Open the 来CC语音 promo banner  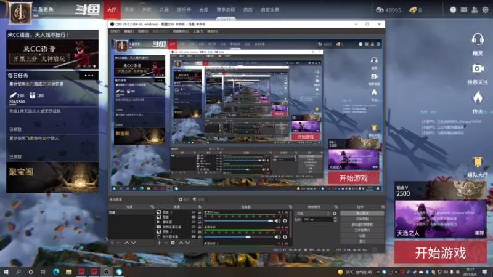click(x=52, y=54)
